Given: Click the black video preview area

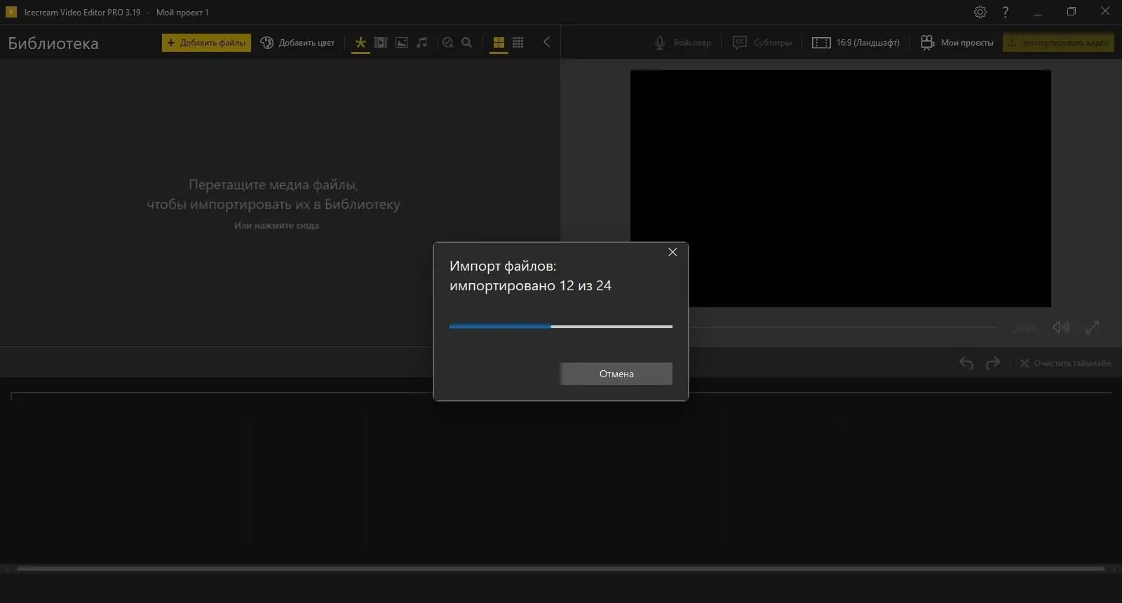Looking at the screenshot, I should [x=841, y=188].
